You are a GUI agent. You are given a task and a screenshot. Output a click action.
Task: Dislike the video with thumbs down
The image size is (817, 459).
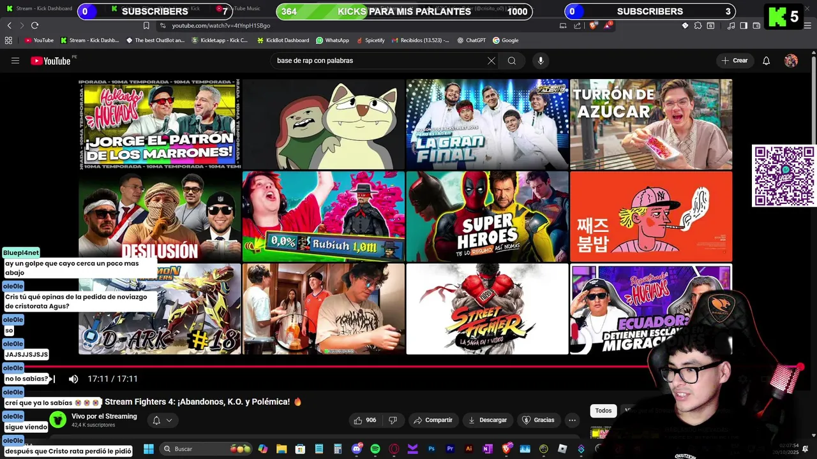point(393,420)
